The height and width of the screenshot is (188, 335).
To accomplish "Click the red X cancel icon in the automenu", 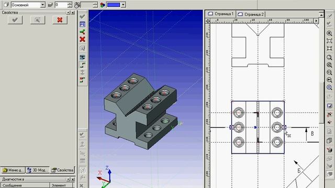I will point(82,40).
